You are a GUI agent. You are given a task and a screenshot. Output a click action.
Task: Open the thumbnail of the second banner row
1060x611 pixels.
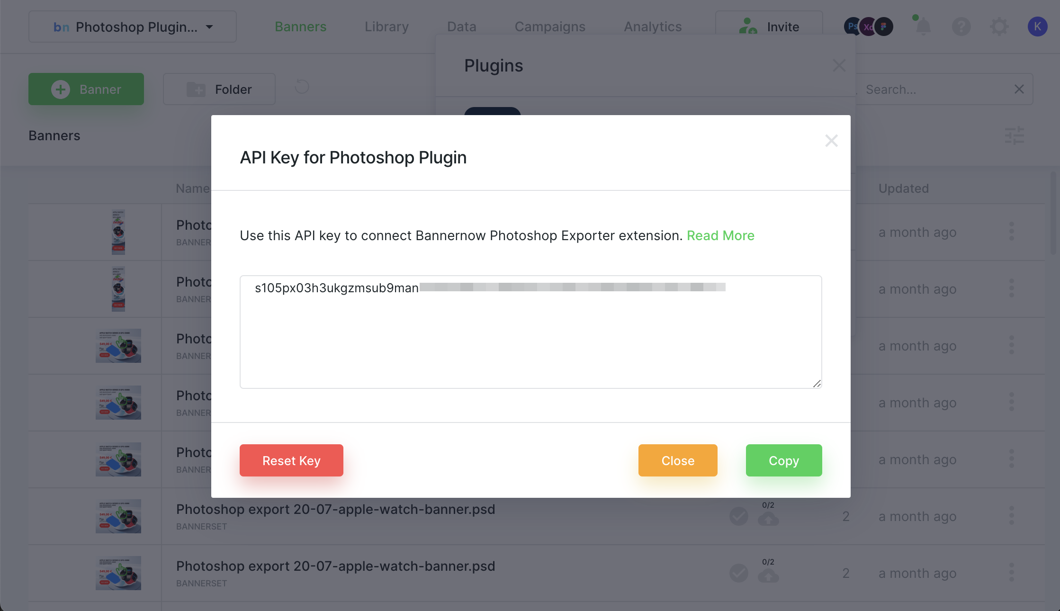click(x=118, y=289)
